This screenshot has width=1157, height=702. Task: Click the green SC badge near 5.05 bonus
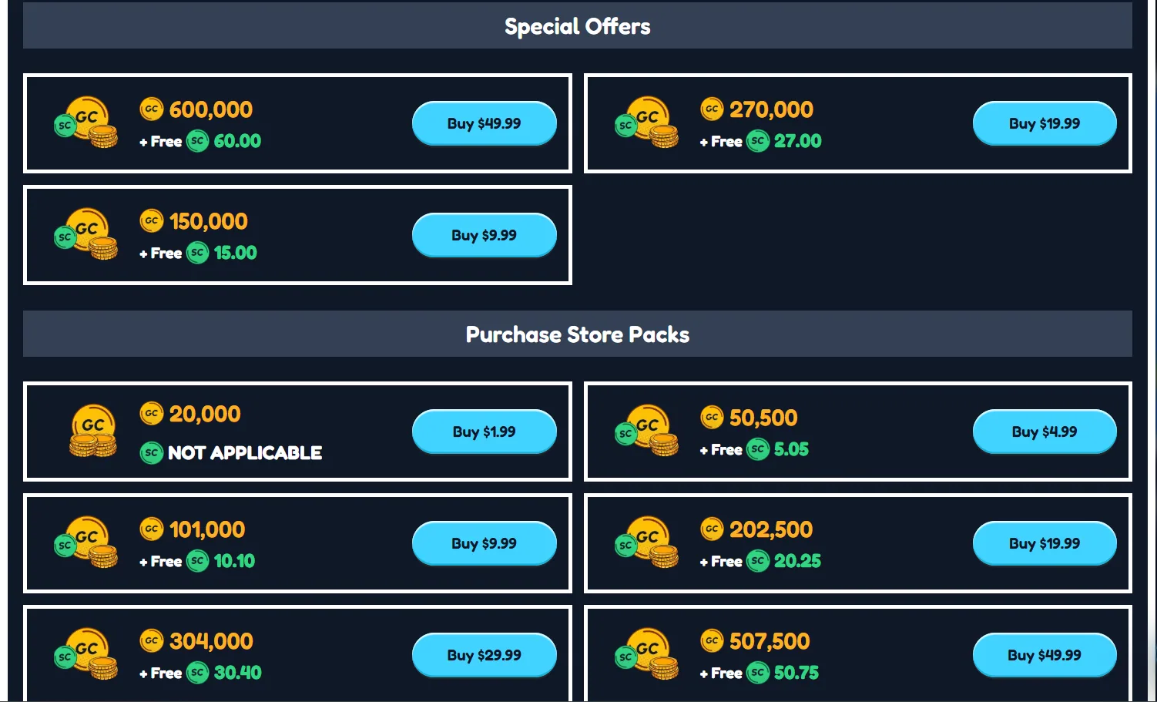(757, 449)
